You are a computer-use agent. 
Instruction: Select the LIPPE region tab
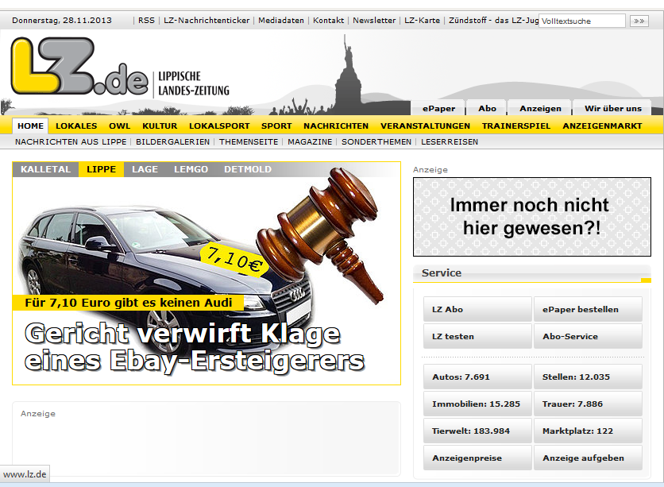point(101,169)
